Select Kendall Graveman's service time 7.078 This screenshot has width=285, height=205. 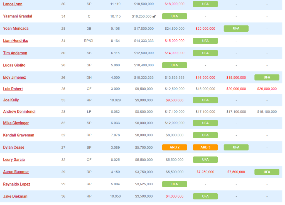pos(115,135)
